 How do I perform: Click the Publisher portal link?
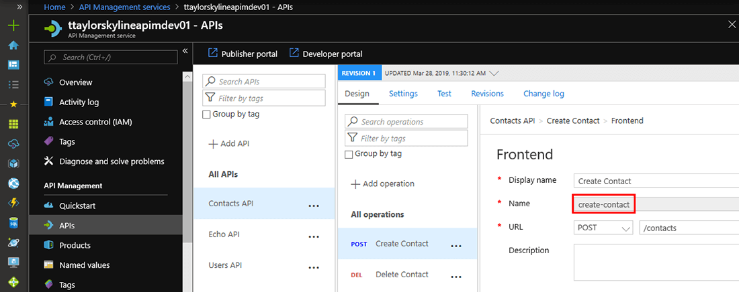point(243,54)
